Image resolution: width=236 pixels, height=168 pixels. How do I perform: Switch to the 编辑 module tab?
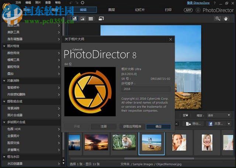tap(83, 10)
